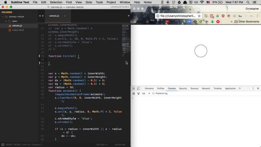Click the battery status in menu bar
261x147 pixels.
(x=217, y=2)
